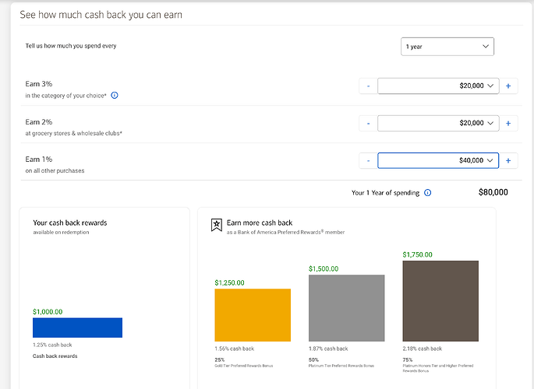The image size is (534, 389).
Task: Click the blue $1,000.00 cash back bar
Action: click(77, 328)
